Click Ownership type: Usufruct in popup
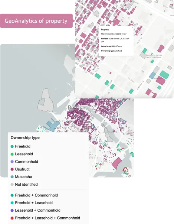 click(x=111, y=51)
